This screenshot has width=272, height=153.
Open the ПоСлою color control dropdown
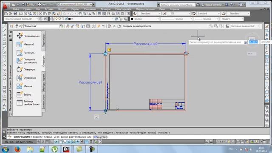point(144,19)
